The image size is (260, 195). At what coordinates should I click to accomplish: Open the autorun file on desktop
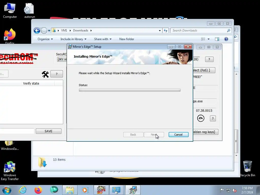(29, 11)
